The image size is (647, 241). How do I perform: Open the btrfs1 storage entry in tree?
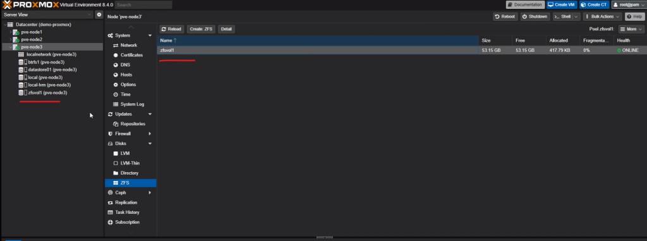coord(46,62)
